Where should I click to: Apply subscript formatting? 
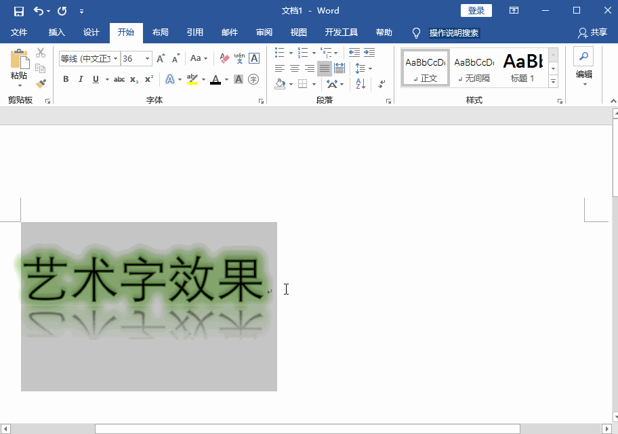point(133,78)
